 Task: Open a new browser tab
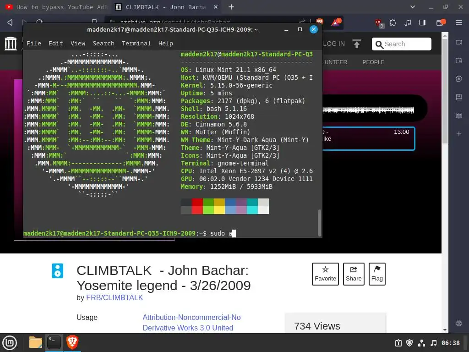(x=231, y=7)
